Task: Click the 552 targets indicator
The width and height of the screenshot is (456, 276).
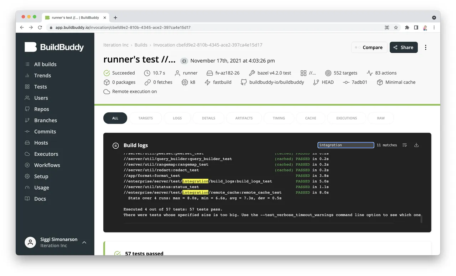Action: tap(341, 73)
